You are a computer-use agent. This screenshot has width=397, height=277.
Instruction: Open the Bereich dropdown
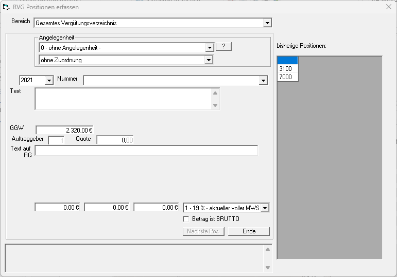pos(267,23)
